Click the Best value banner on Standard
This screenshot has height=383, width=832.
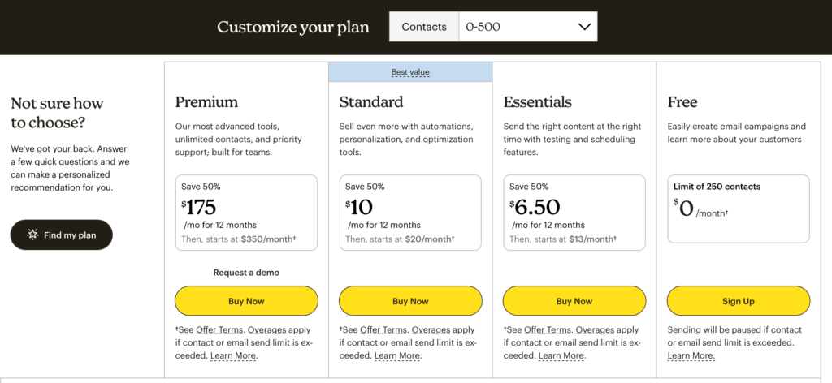(x=410, y=72)
